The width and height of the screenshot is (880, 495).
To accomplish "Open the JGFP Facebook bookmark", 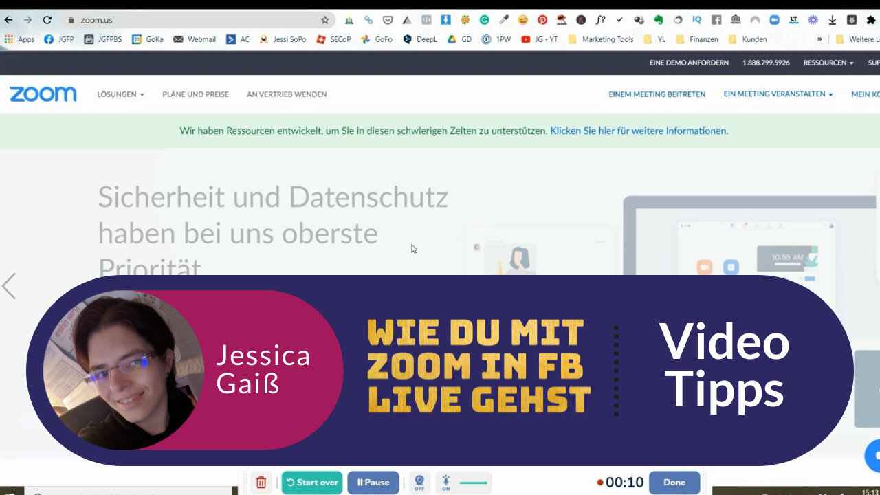I will 58,39.
